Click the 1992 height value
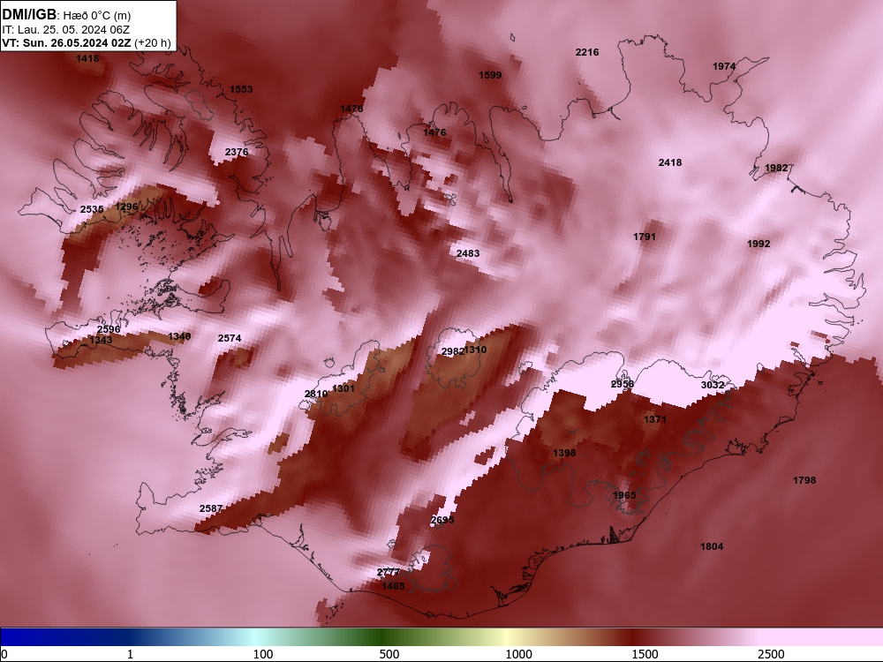 click(x=758, y=244)
